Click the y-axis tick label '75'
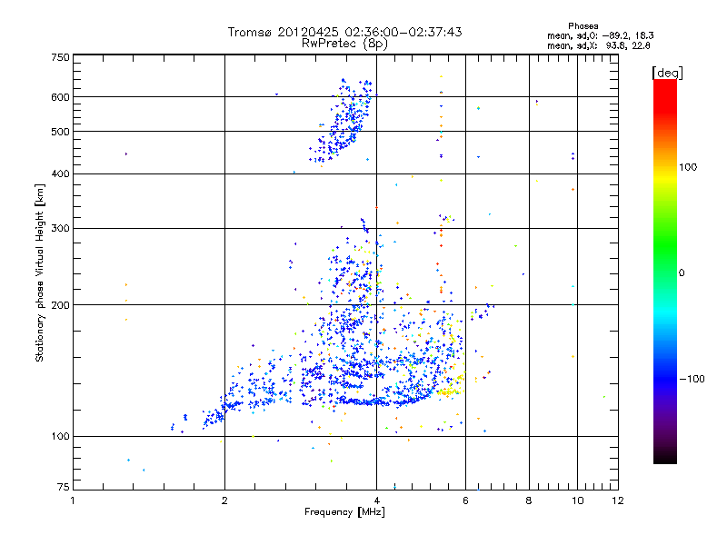Image resolution: width=727 pixels, height=545 pixels. (64, 487)
